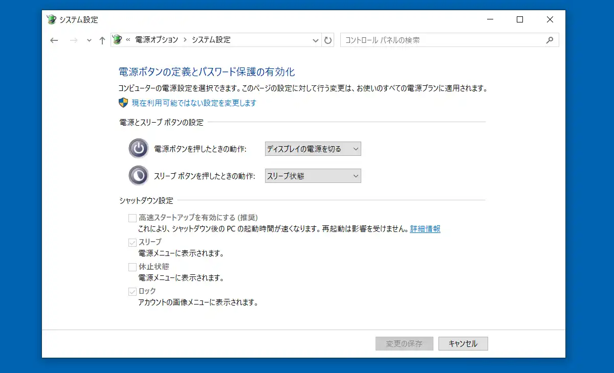Click the search magnifier icon

coord(550,40)
